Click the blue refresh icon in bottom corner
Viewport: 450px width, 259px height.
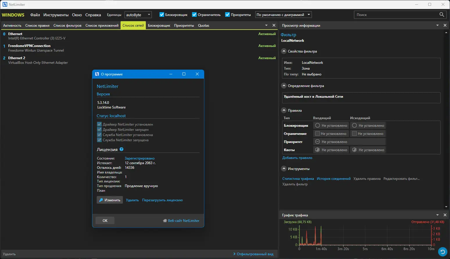442,252
